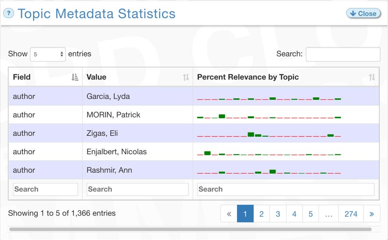Jump to page 274 of results
388x240 pixels.
pyautogui.click(x=351, y=214)
